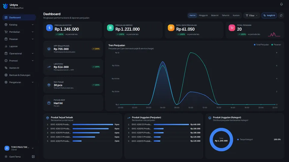This screenshot has height=162, width=289.
Task: Click the Promosi badge icon
Action: (6, 61)
